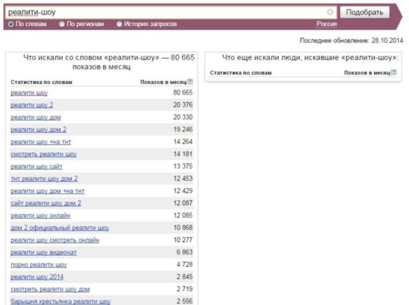Click the «реалити шоу сайт» link
This screenshot has width=409, height=305.
pyautogui.click(x=36, y=166)
